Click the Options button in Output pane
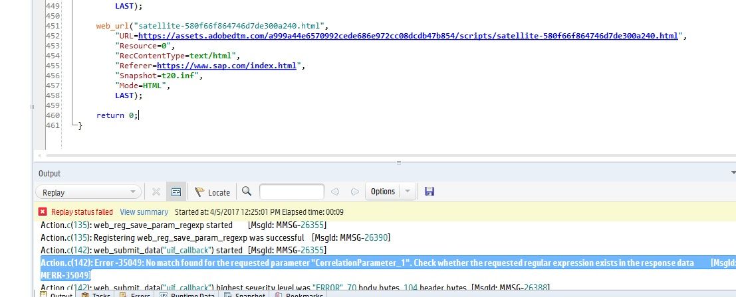 (383, 192)
